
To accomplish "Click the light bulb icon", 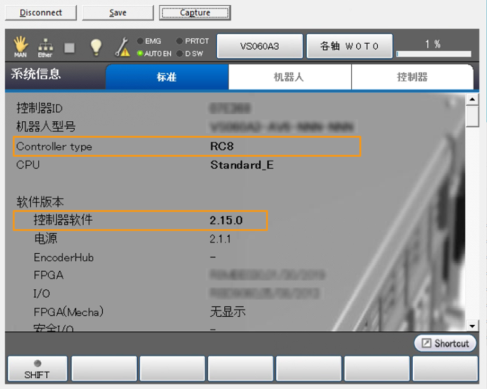I will tap(96, 47).
